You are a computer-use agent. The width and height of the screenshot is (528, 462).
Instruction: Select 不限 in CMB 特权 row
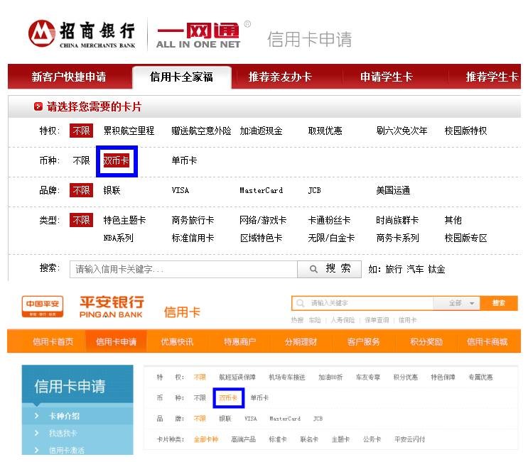(x=81, y=131)
